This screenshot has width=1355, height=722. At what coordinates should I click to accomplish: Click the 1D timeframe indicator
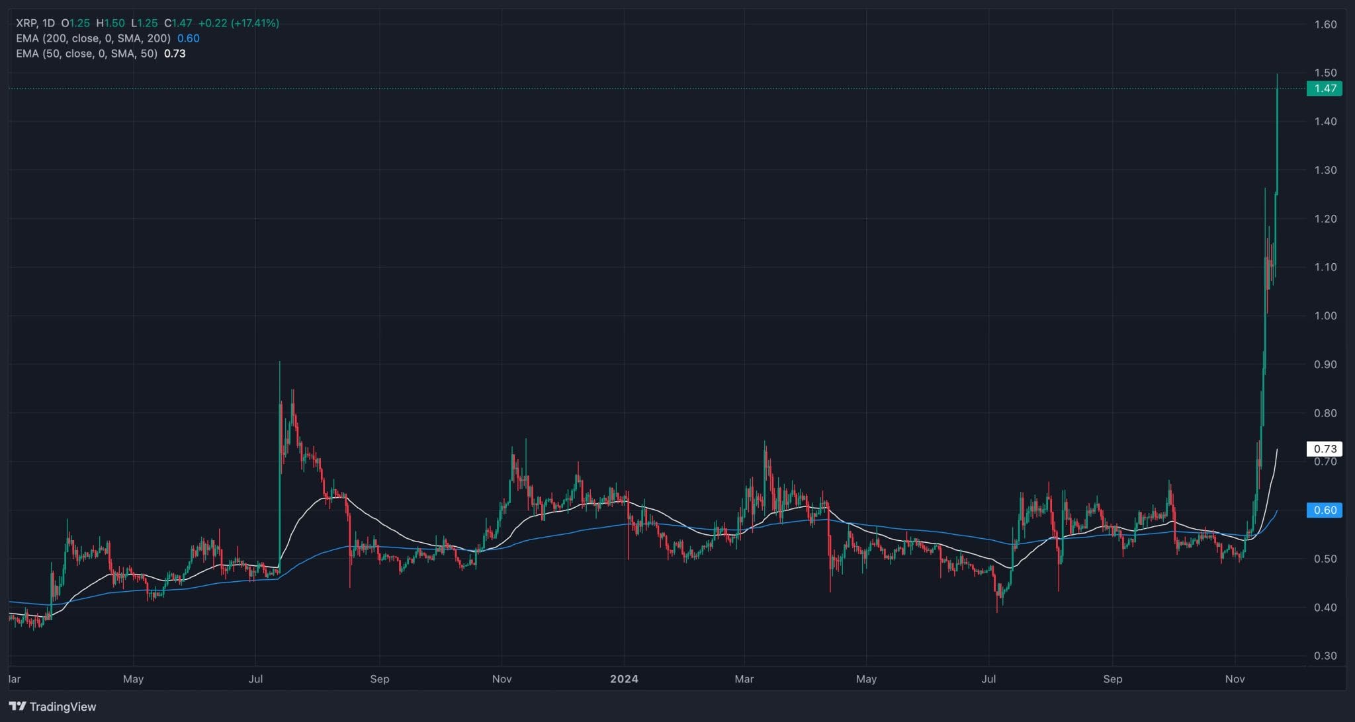[48, 22]
